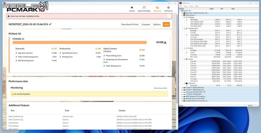Click the Intel Ethernet Controller network icon

[x=184, y=101]
